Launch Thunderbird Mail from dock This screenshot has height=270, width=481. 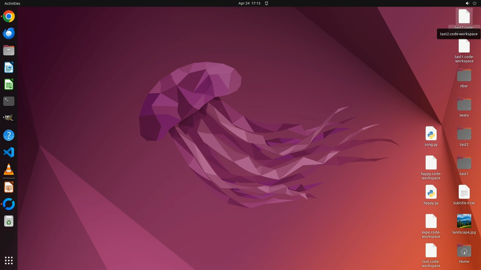[9, 33]
